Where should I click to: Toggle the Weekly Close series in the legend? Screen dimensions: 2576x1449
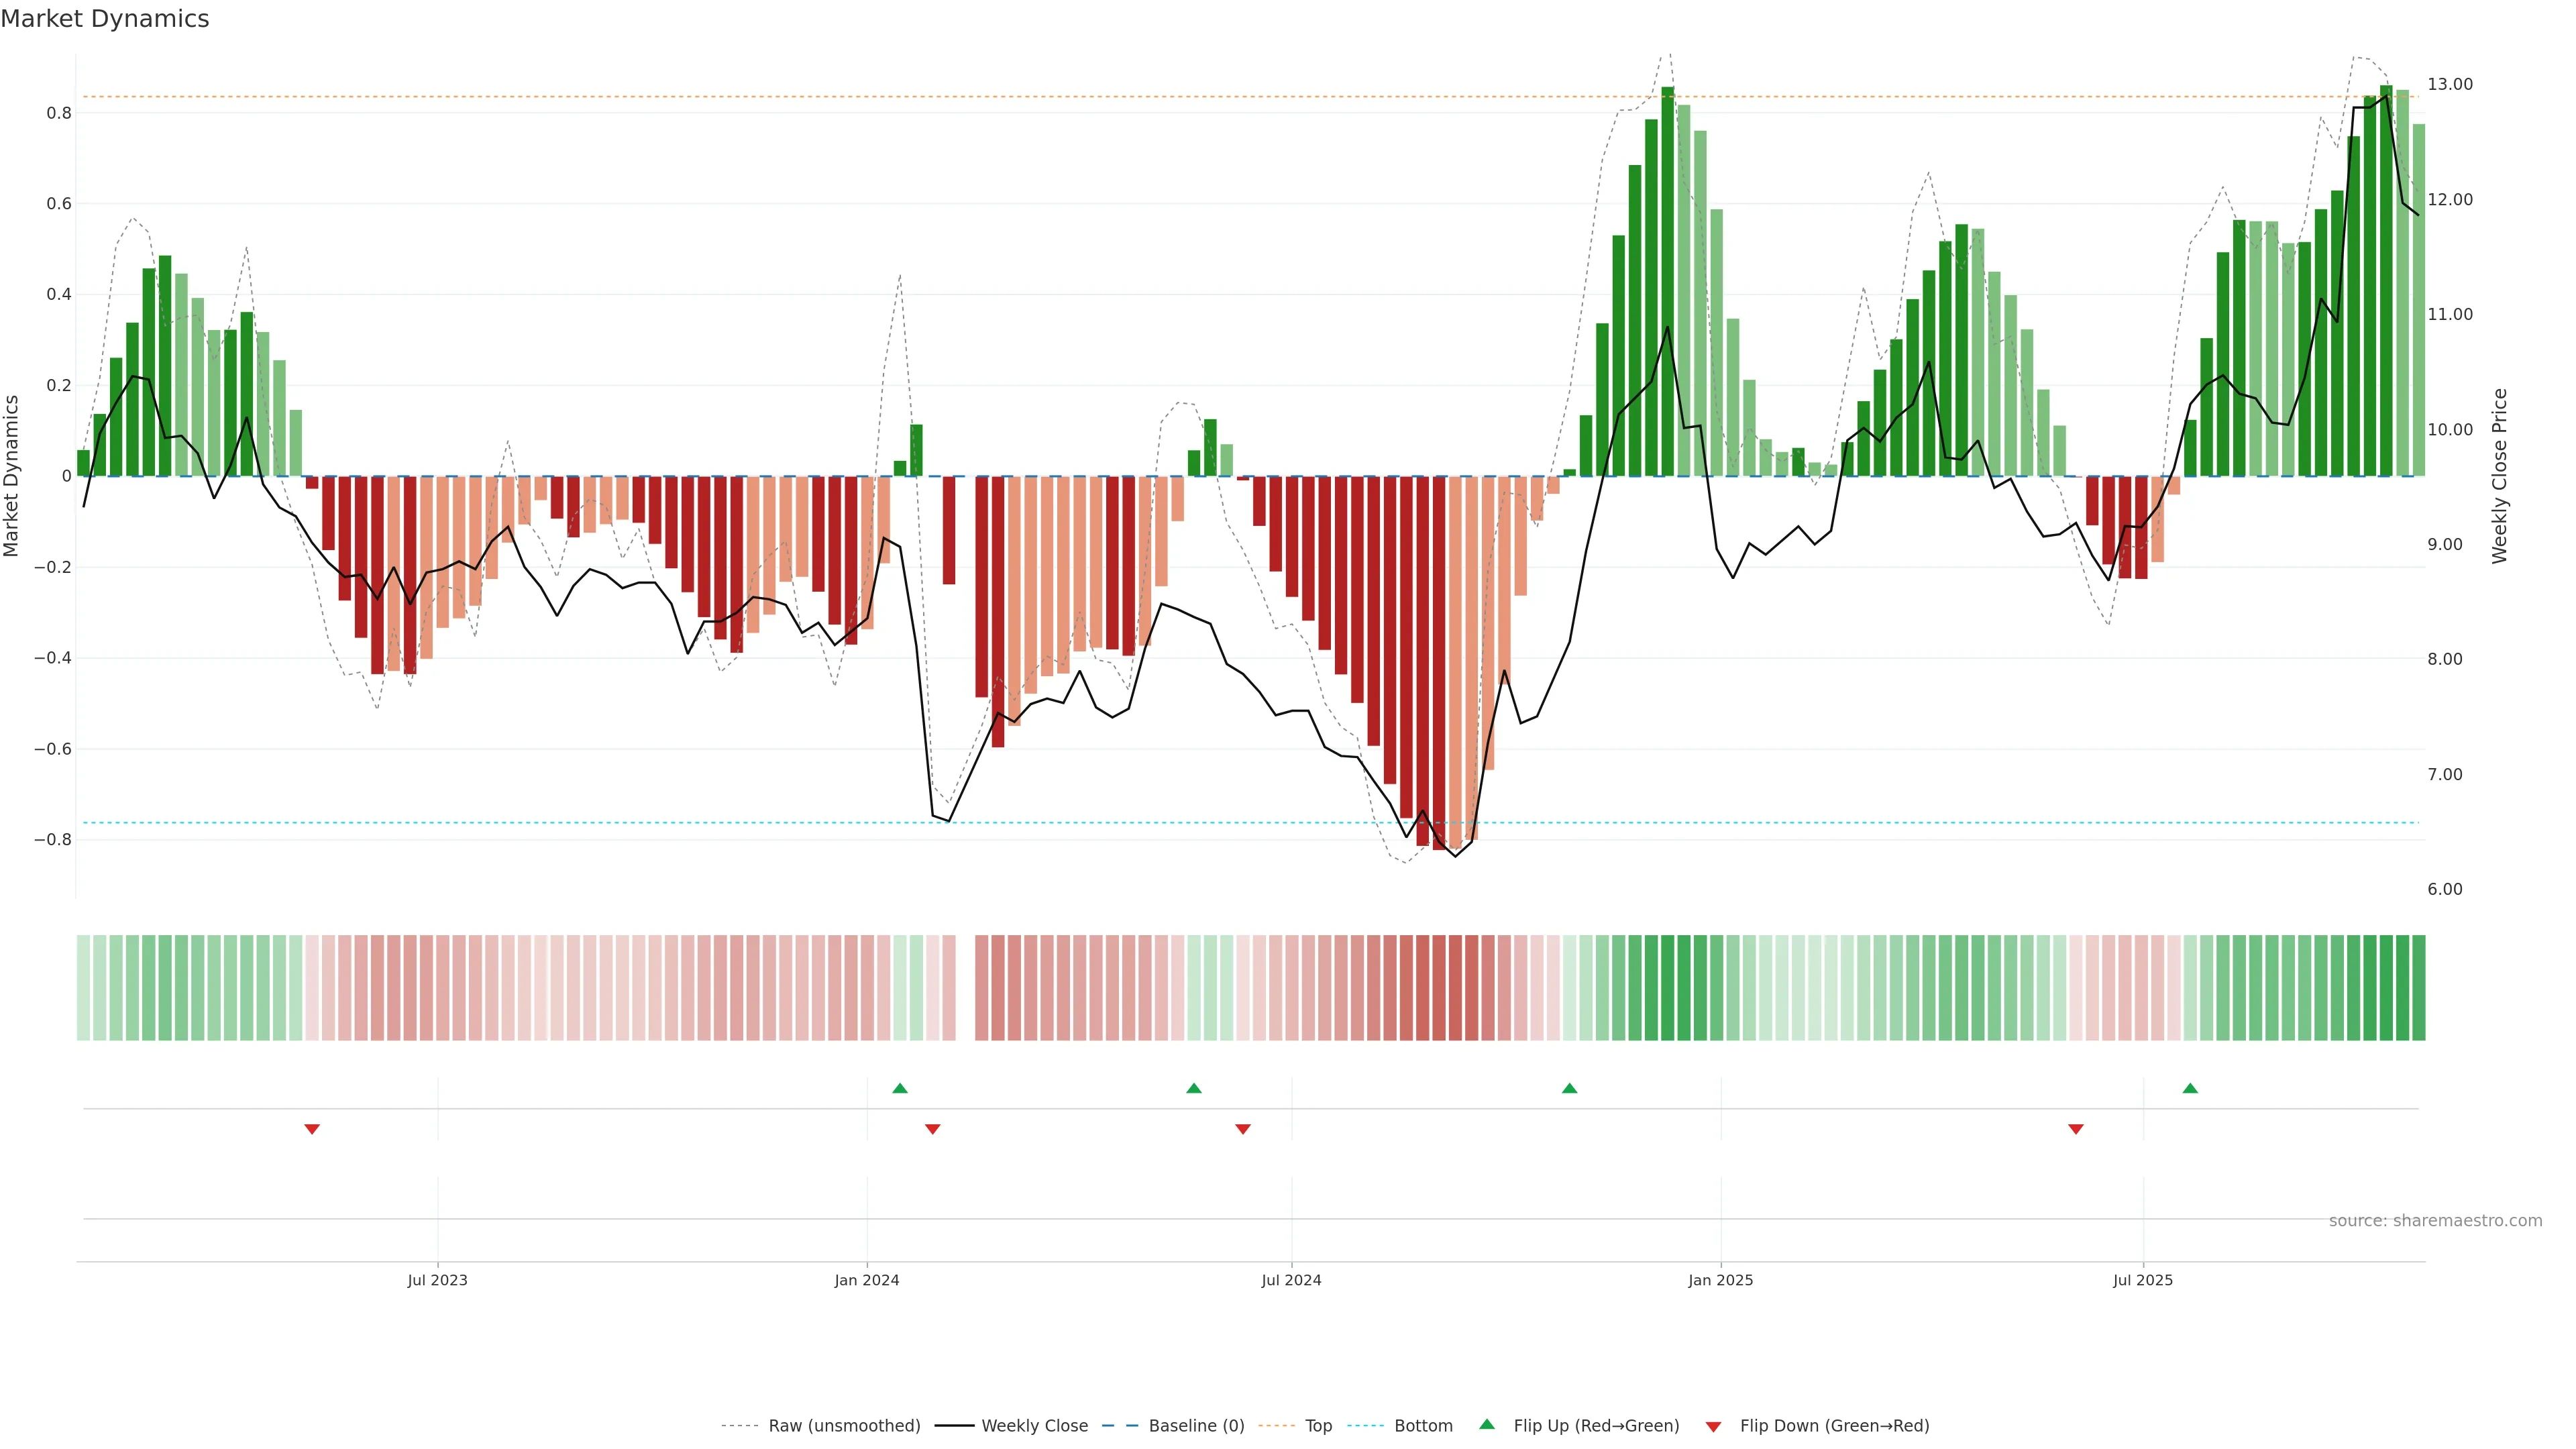(x=1034, y=1426)
